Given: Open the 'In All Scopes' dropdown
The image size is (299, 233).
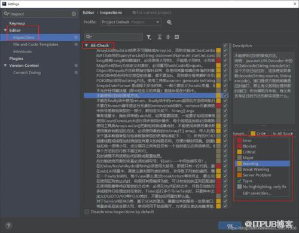Looking at the screenshot, I should click(x=282, y=133).
